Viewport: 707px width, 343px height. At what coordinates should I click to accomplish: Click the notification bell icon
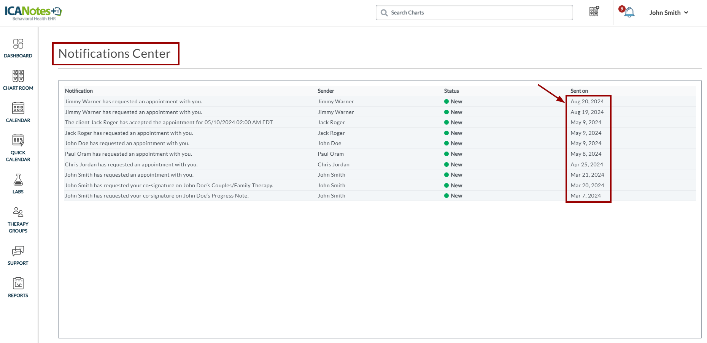tap(629, 13)
